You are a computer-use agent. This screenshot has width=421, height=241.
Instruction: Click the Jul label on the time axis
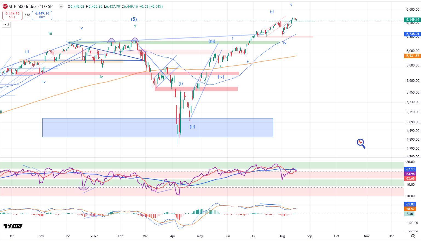[x=254, y=236]
